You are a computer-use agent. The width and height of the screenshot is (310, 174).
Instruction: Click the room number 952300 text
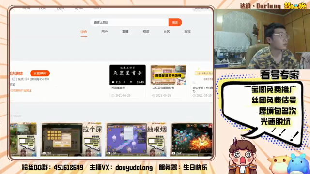[x=40, y=79]
